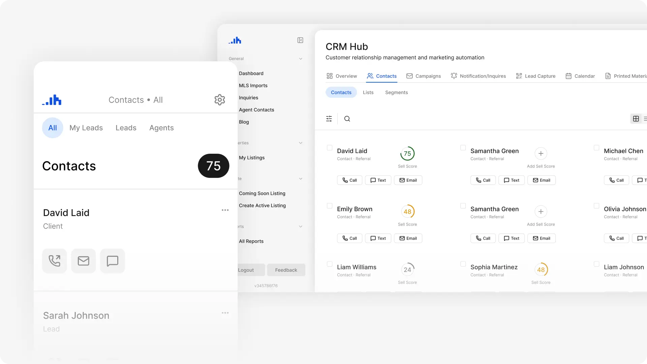Open the filter options icon

(329, 119)
